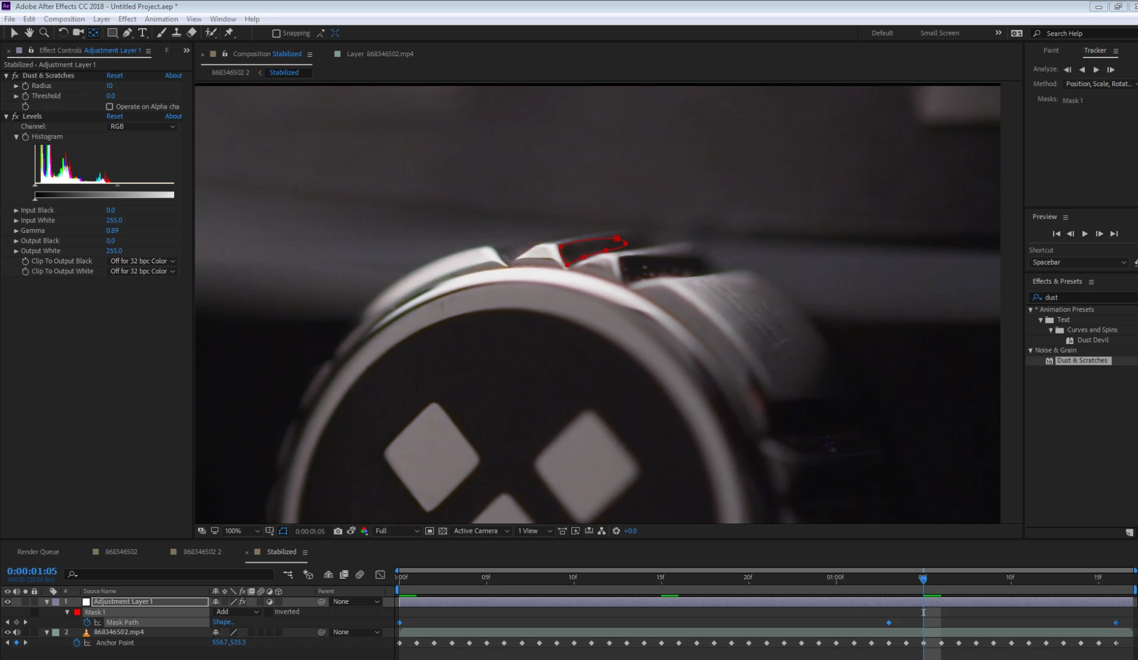Select the Rectangle shape tool
Image resolution: width=1138 pixels, height=660 pixels.
[112, 33]
